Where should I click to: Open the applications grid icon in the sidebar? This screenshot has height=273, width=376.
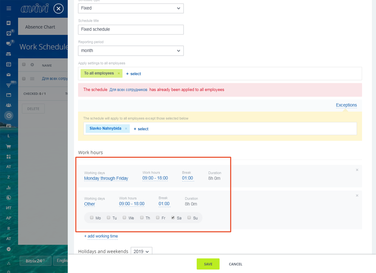click(x=9, y=157)
